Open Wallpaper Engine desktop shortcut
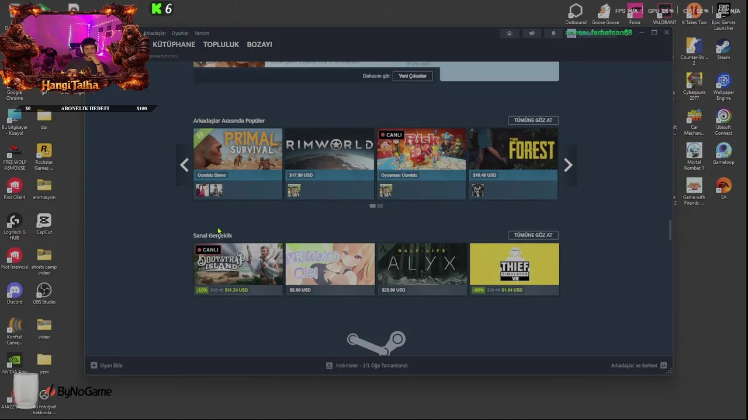This screenshot has width=748, height=420. (x=723, y=86)
